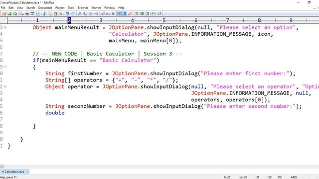
Task: Open the File menu
Action: click(x=3, y=8)
